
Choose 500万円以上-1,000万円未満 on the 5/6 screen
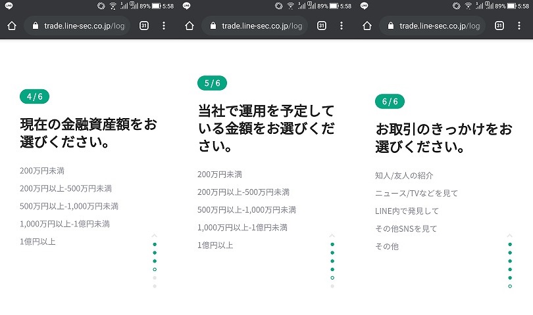tap(247, 209)
